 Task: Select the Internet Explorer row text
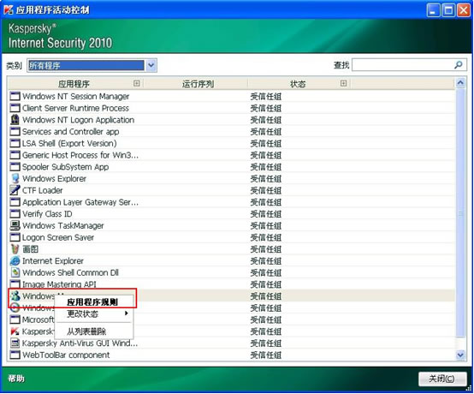53,261
